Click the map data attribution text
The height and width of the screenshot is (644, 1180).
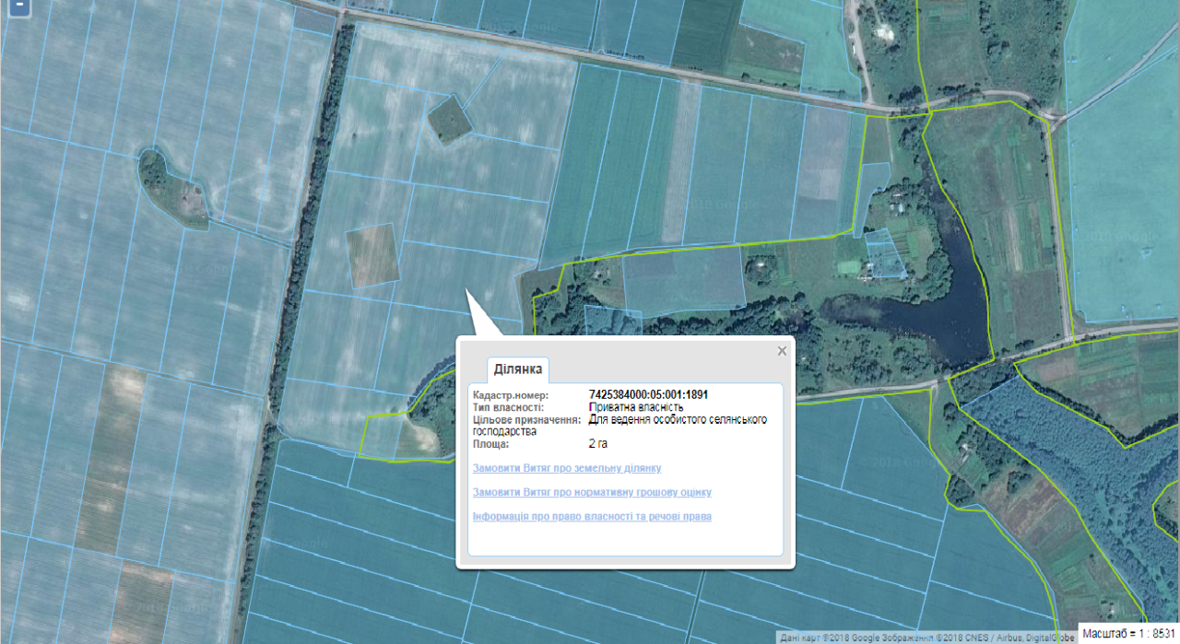[x=927, y=638]
